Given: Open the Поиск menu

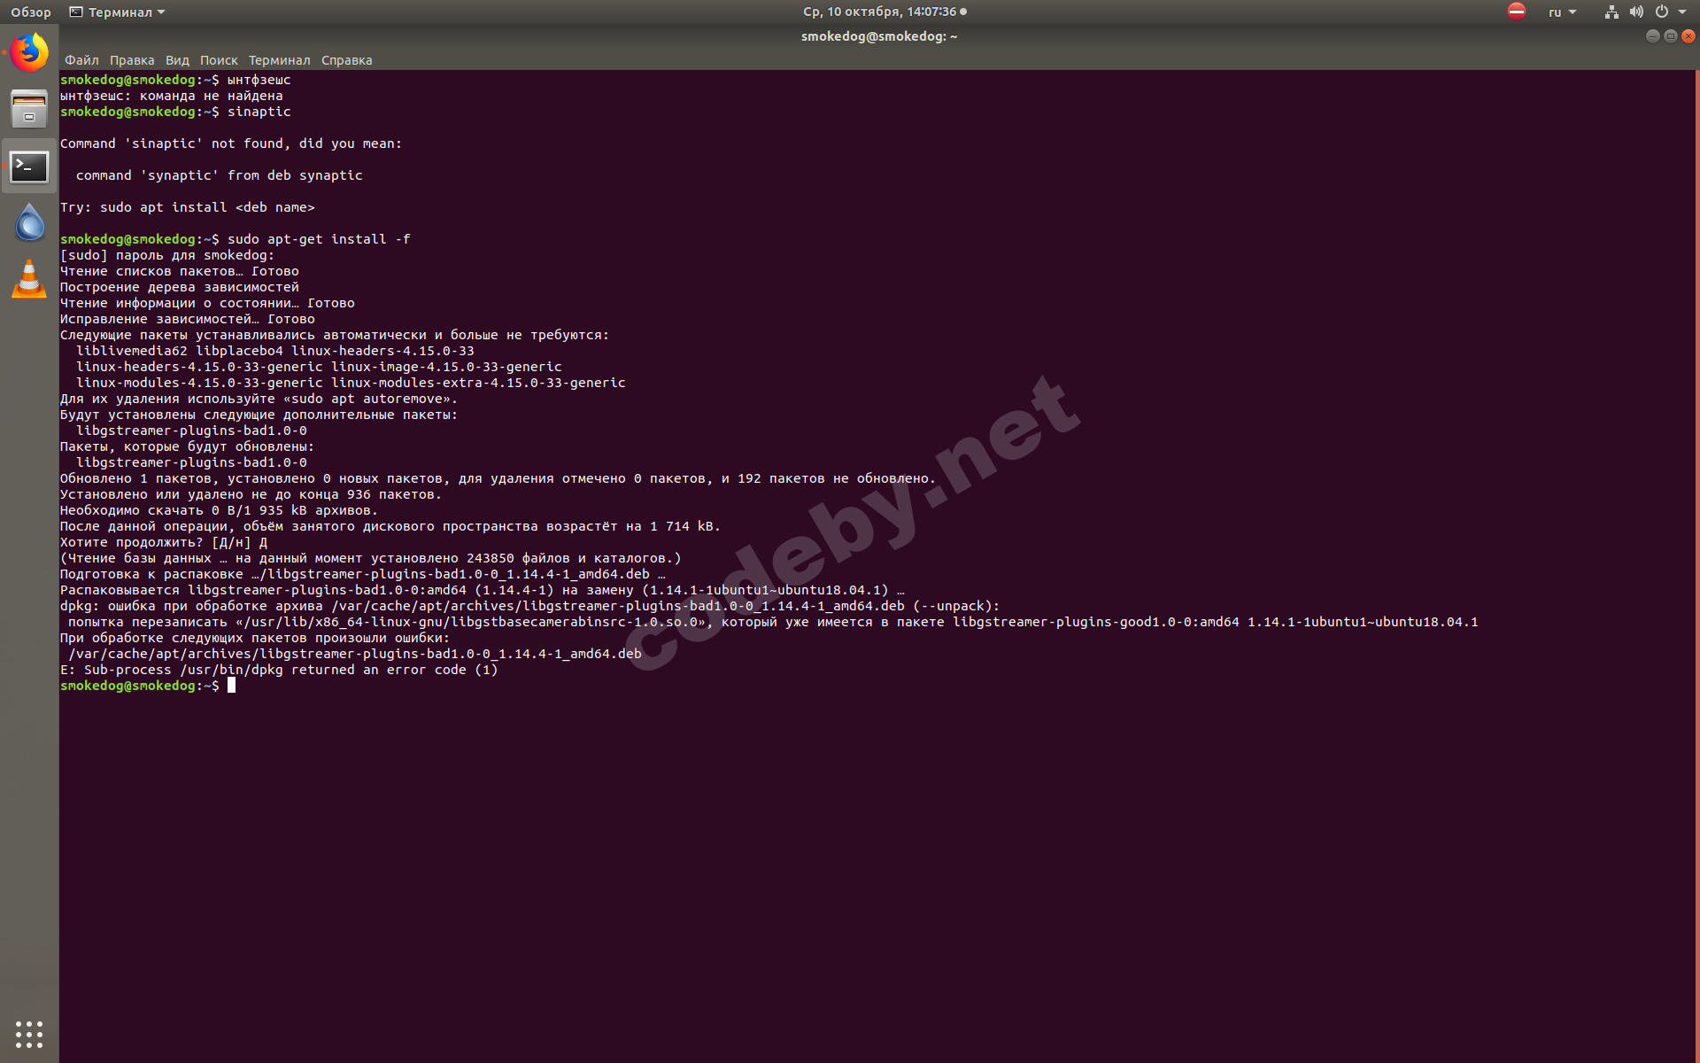Looking at the screenshot, I should (219, 60).
